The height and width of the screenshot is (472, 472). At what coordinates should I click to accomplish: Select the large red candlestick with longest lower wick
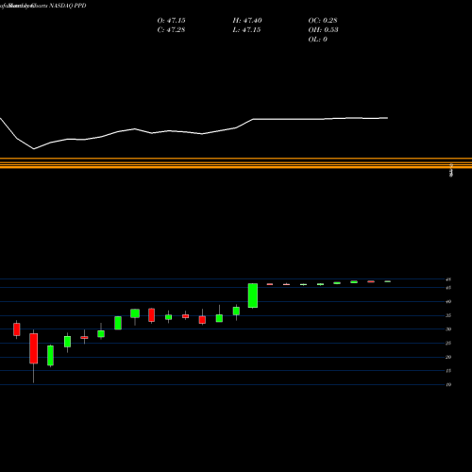click(x=34, y=348)
